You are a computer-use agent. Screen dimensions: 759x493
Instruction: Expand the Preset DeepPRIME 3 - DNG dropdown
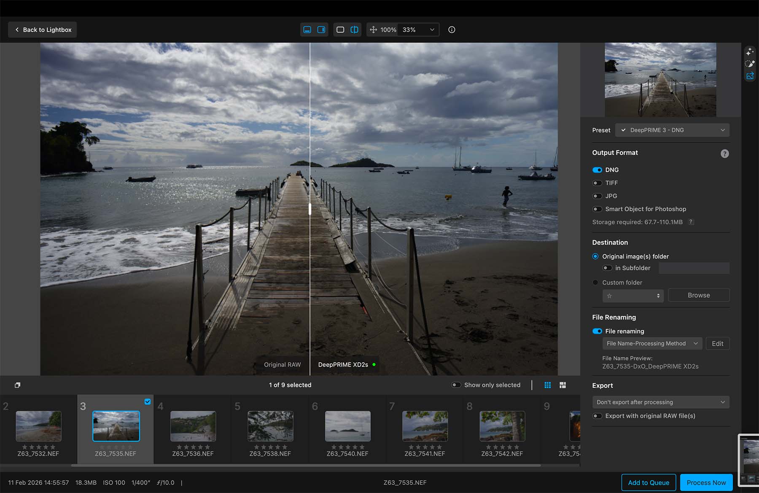coord(672,130)
